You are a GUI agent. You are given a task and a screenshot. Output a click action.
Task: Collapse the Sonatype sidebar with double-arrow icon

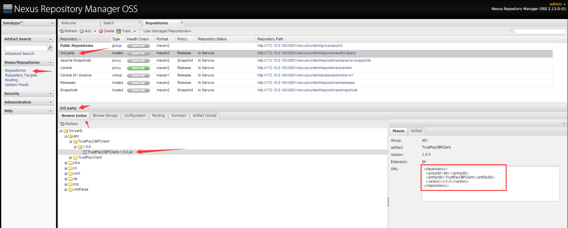click(52, 23)
